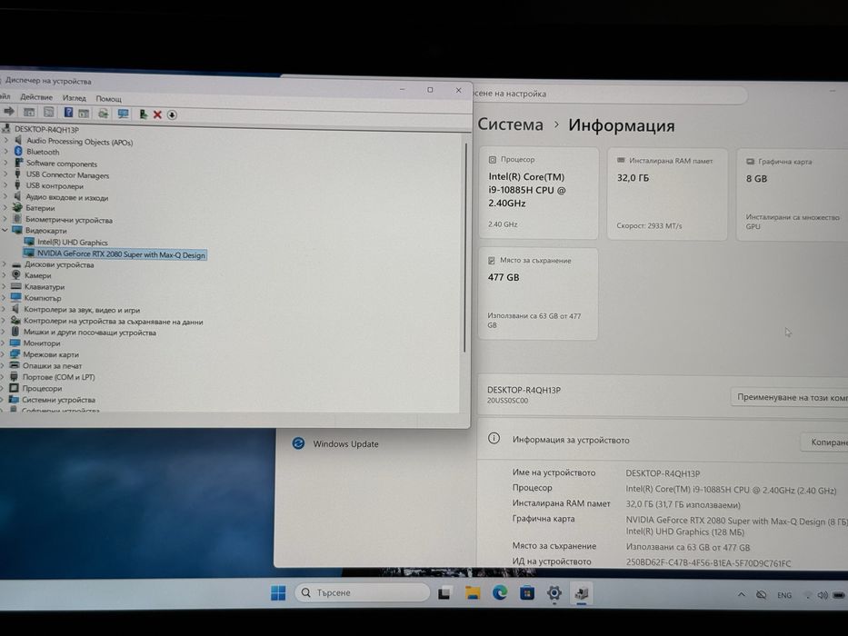The height and width of the screenshot is (636, 848).
Task: Click the ENG language indicator
Action: [784, 595]
